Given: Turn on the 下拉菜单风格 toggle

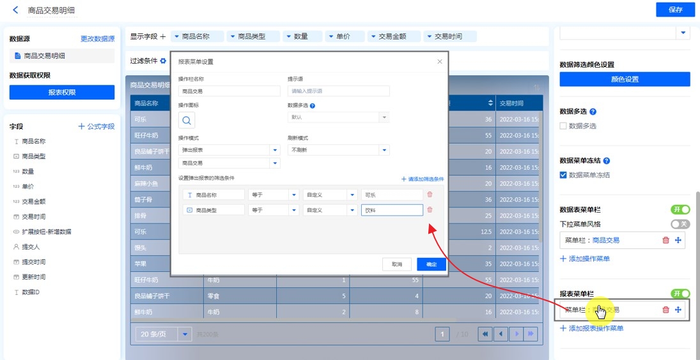Looking at the screenshot, I should click(x=680, y=224).
